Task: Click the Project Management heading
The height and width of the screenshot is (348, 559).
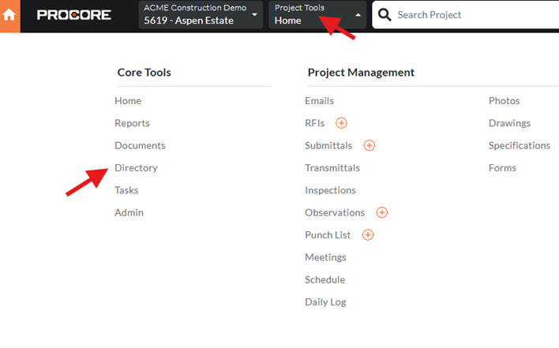Action: [x=361, y=73]
